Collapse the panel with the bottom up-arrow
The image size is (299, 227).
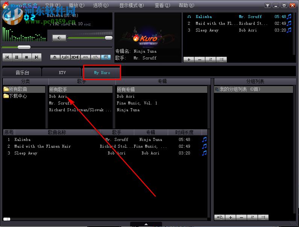[146, 224]
